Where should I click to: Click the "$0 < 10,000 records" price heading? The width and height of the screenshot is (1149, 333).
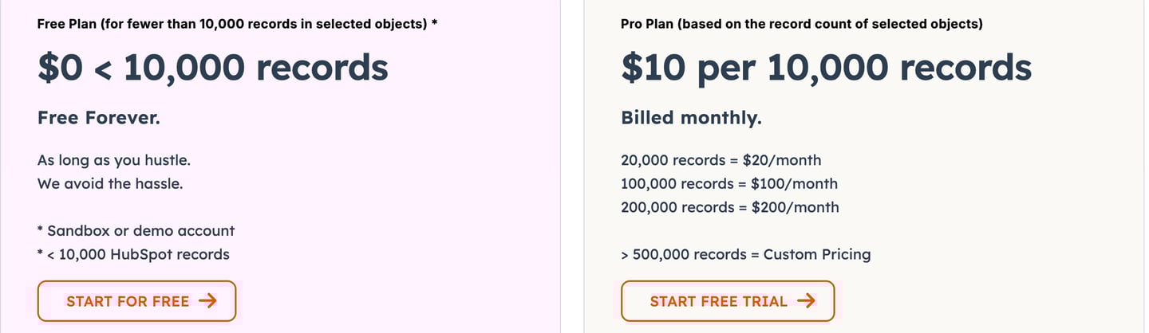pos(212,69)
